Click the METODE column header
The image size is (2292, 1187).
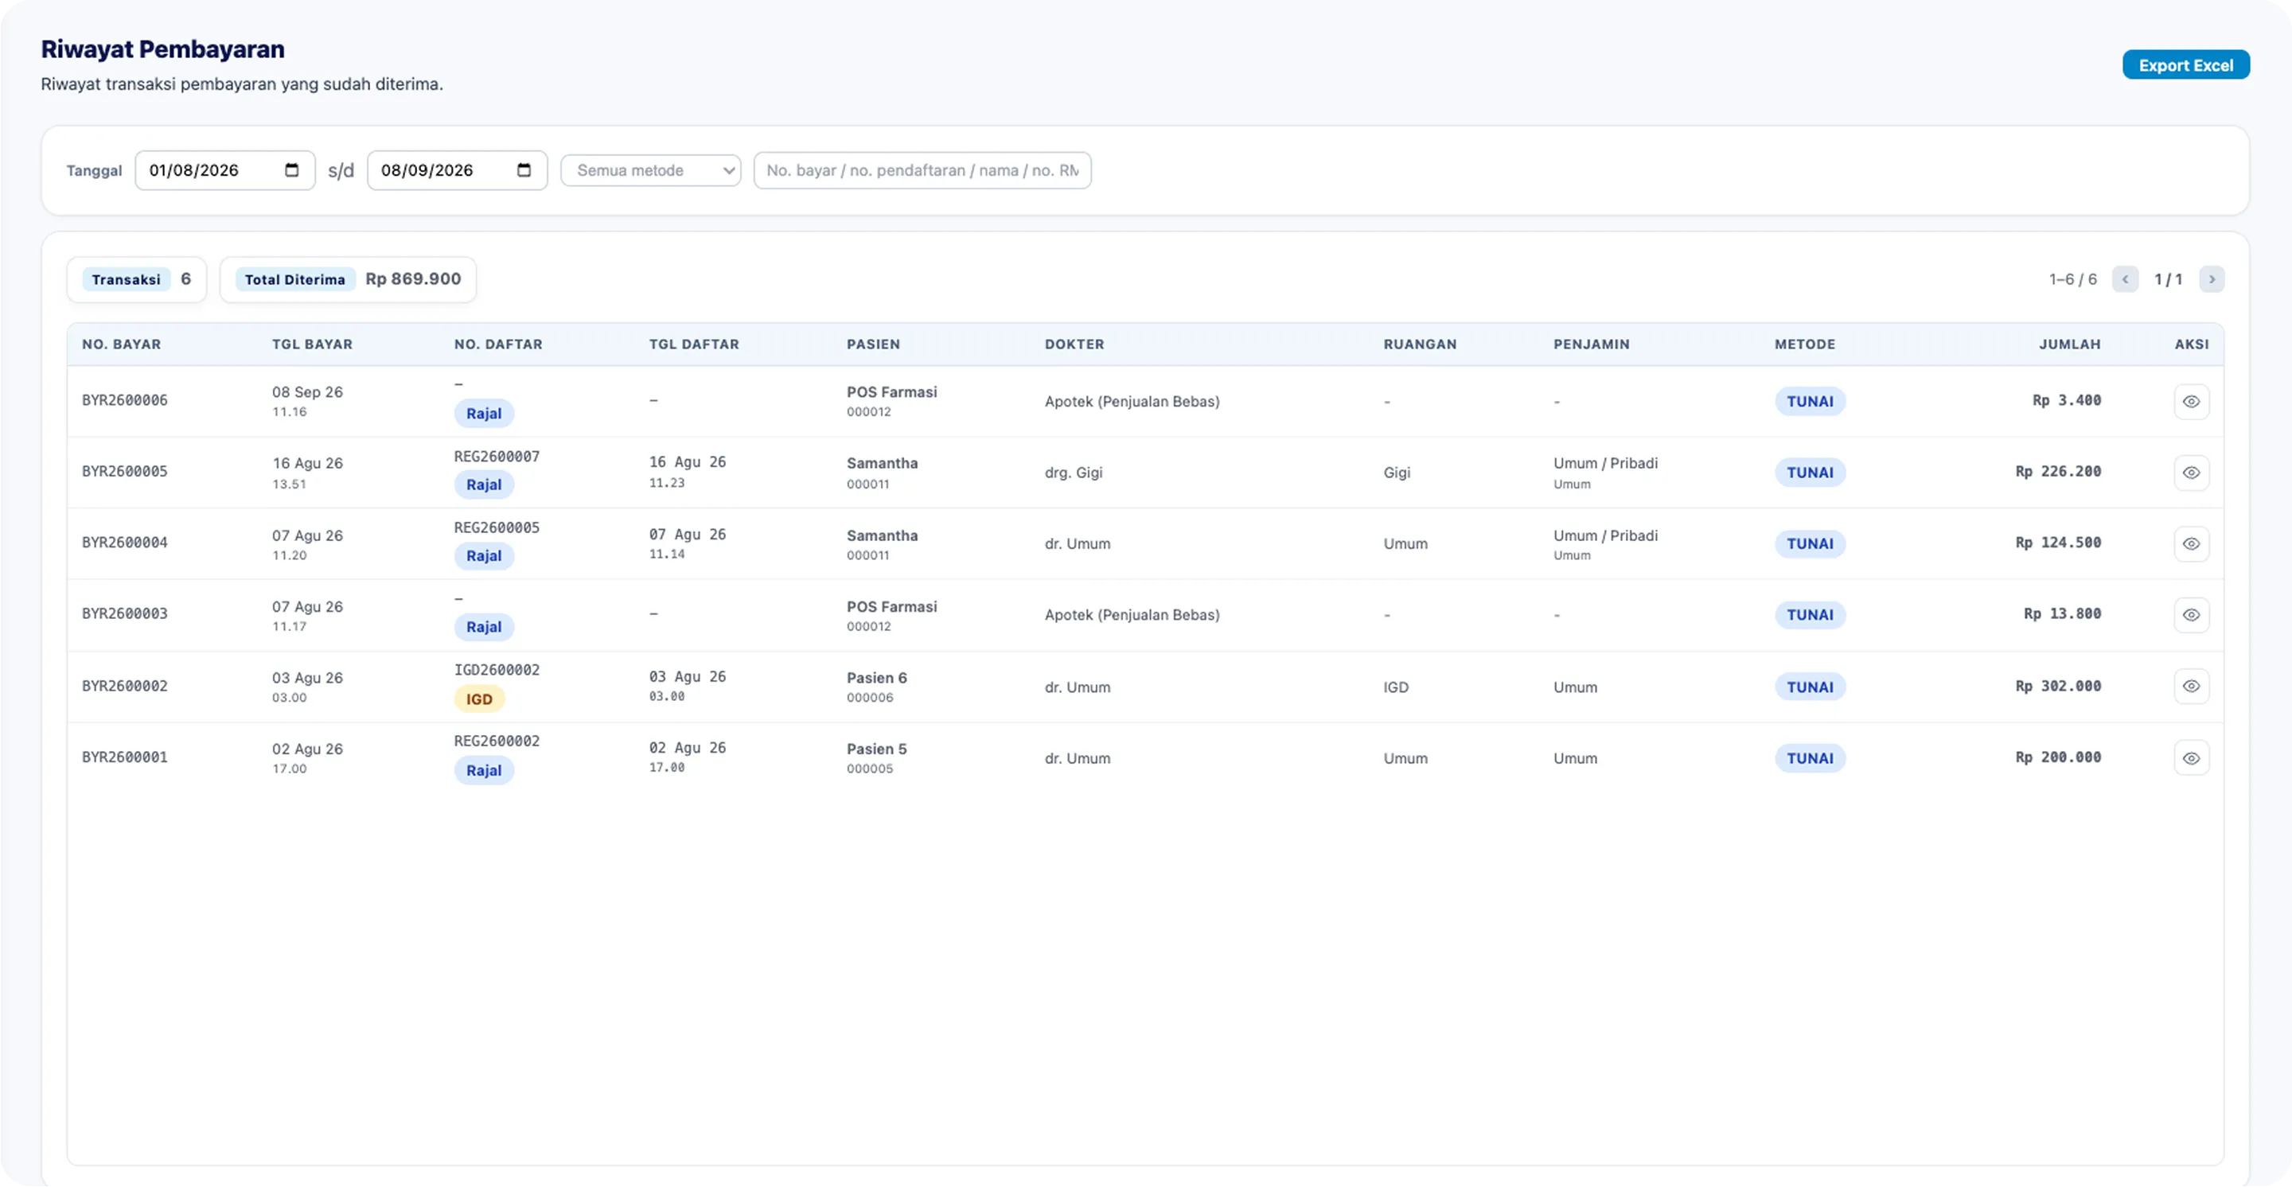coord(1804,344)
